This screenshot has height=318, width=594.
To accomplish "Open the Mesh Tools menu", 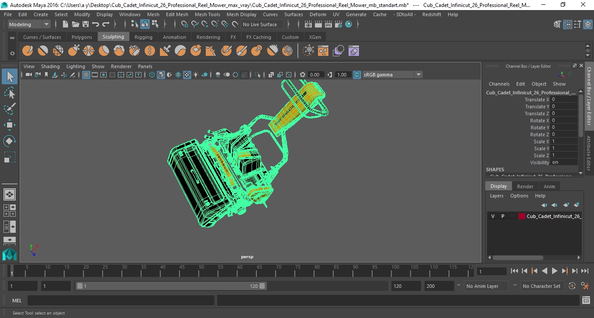I will [x=207, y=14].
